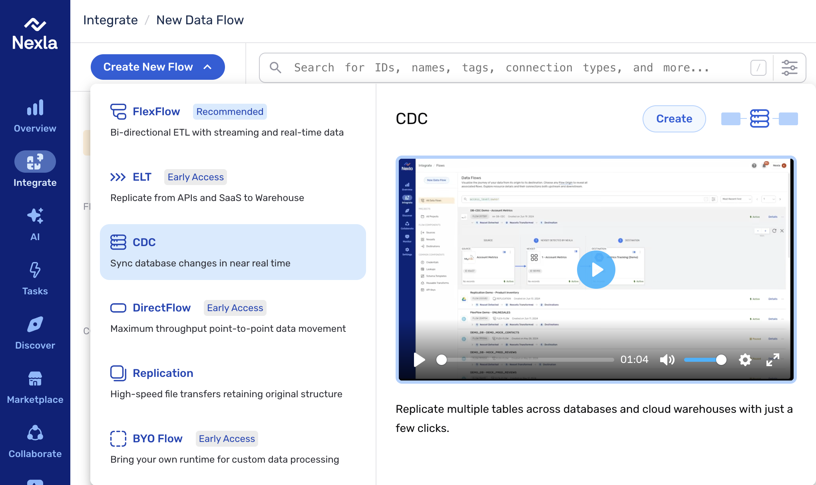This screenshot has height=485, width=816.
Task: Click 'Bring your own runtime' description
Action: (x=225, y=459)
